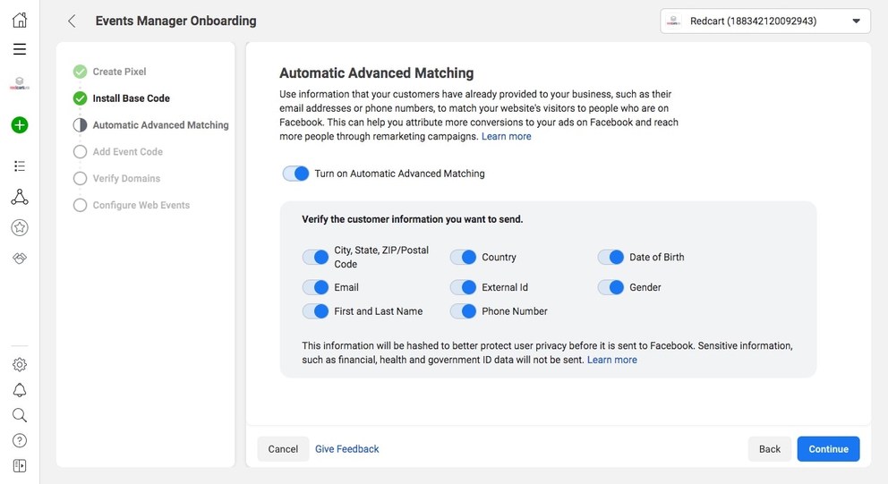Toggle off Automatic Advanced Matching switch
Image resolution: width=888 pixels, height=484 pixels.
point(295,174)
